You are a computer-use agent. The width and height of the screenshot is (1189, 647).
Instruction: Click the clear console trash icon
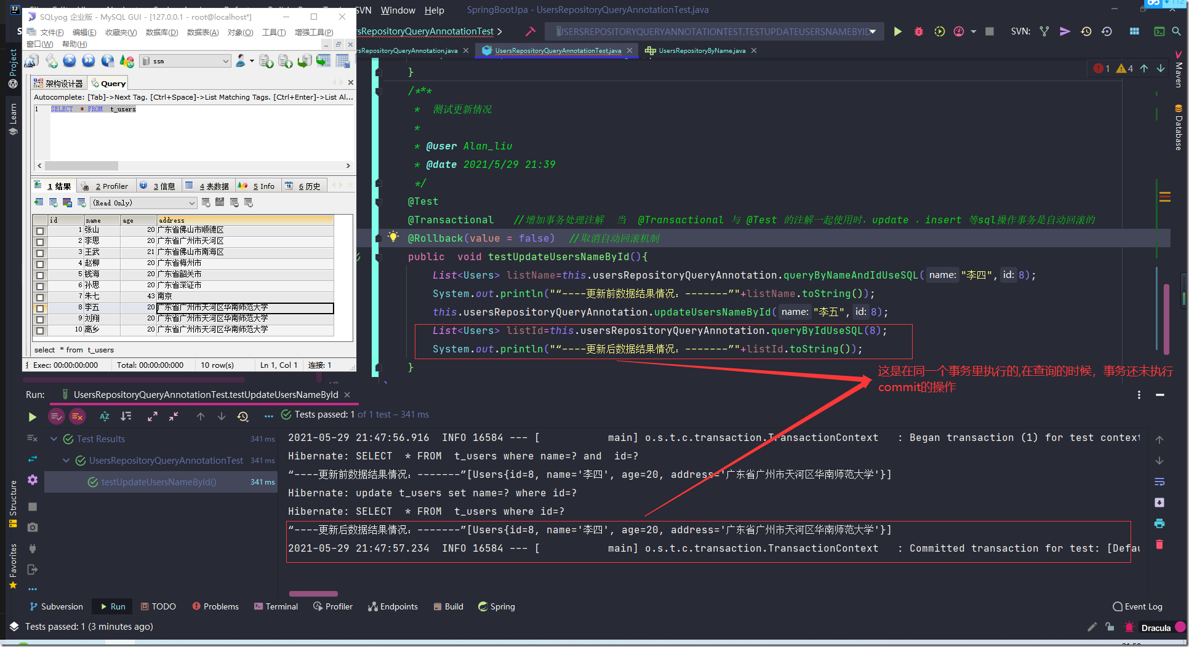click(x=1159, y=544)
